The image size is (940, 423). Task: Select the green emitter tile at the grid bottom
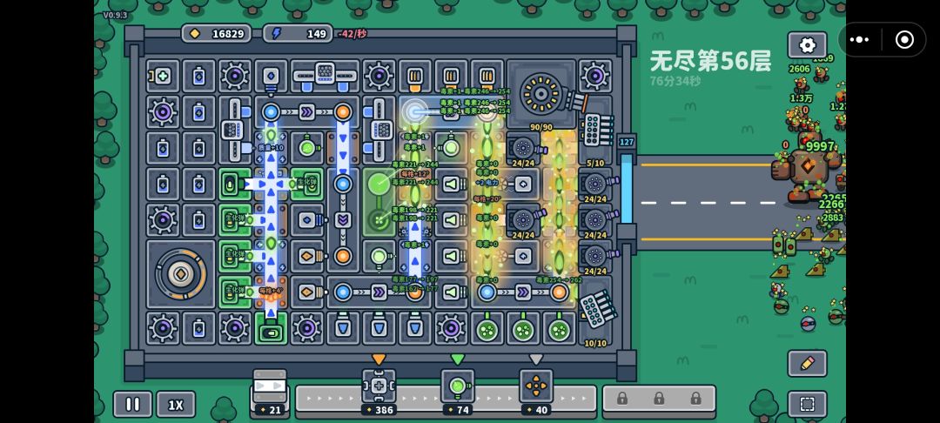point(271,328)
